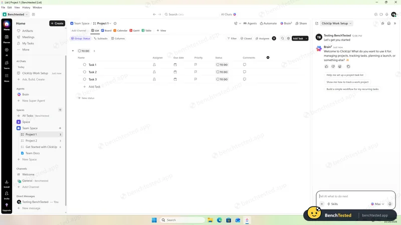Click the Install download icon
Image resolution: width=401 pixels, height=225 pixels.
click(7, 183)
